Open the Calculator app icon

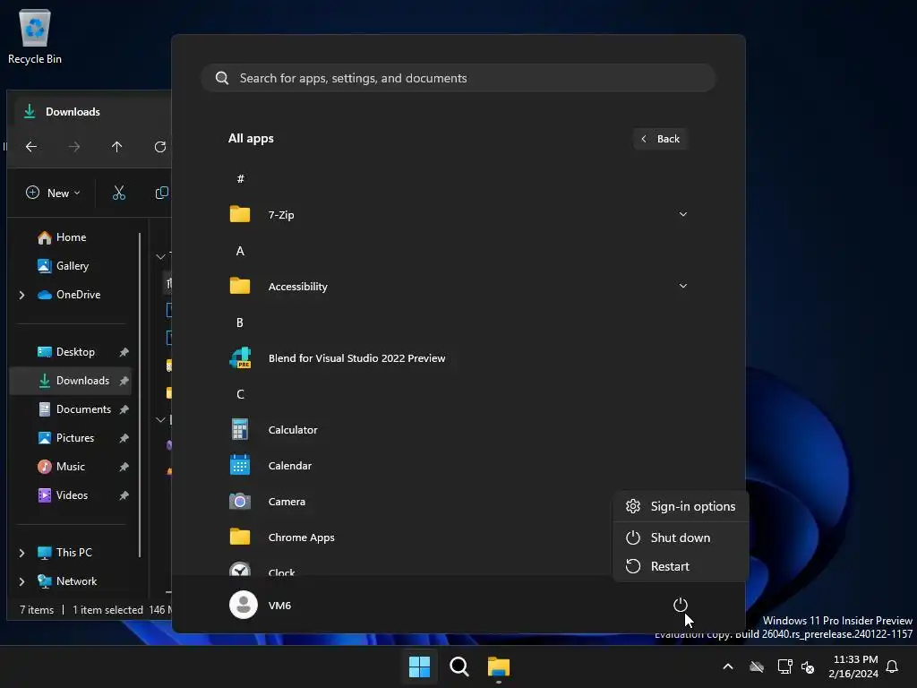click(240, 429)
